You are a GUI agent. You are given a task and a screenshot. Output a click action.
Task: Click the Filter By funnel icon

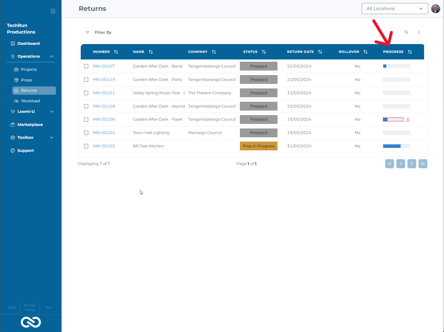(x=87, y=32)
